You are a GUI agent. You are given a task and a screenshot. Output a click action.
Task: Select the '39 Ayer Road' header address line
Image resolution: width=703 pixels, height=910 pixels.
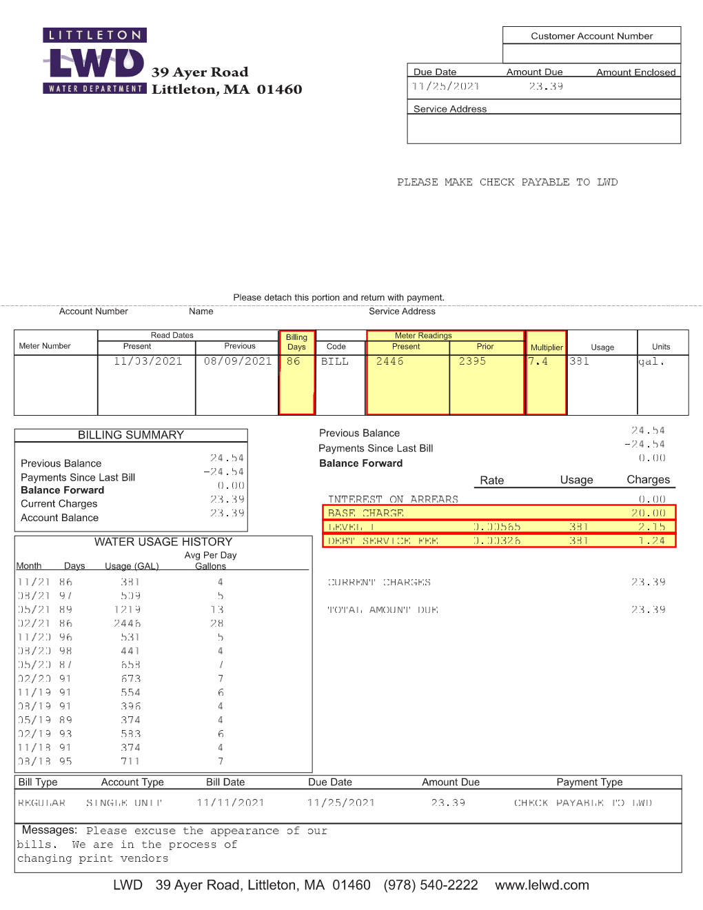click(200, 72)
